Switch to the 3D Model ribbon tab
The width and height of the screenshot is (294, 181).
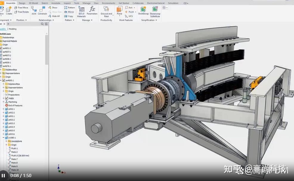[33, 3]
